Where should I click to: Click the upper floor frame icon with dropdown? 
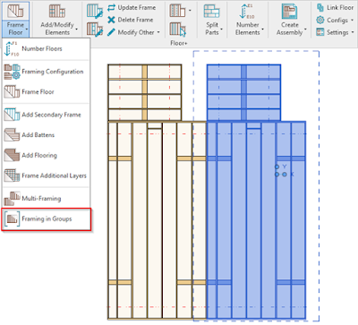pos(177,11)
